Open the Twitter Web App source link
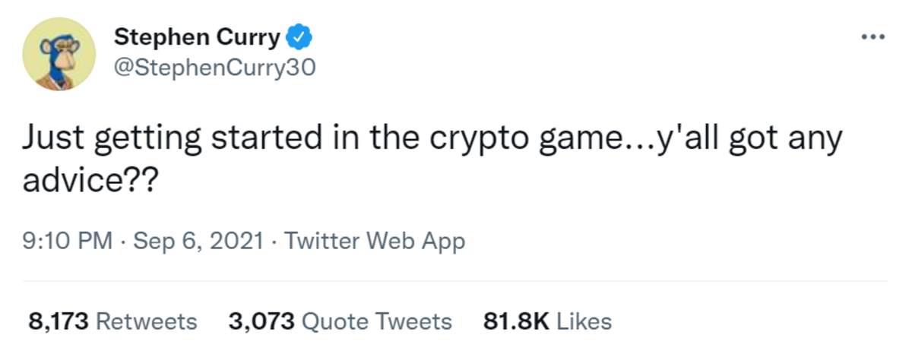This screenshot has width=912, height=354. pos(375,242)
